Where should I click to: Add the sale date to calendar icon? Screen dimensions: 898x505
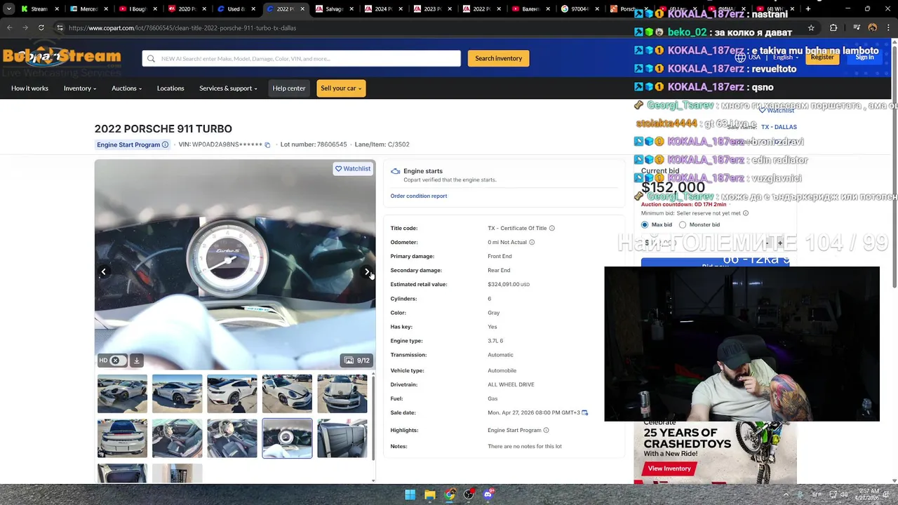point(584,412)
